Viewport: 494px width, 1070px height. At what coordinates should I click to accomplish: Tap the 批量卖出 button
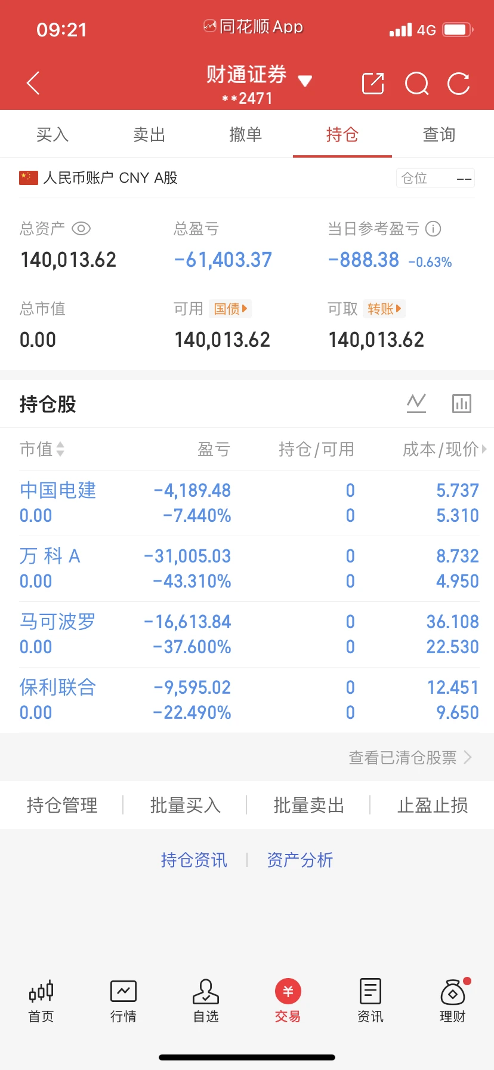[x=309, y=805]
